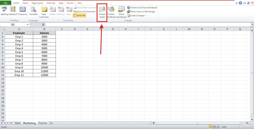Go to Previous comment
The image size is (254, 129).
pyautogui.click(x=61, y=11)
